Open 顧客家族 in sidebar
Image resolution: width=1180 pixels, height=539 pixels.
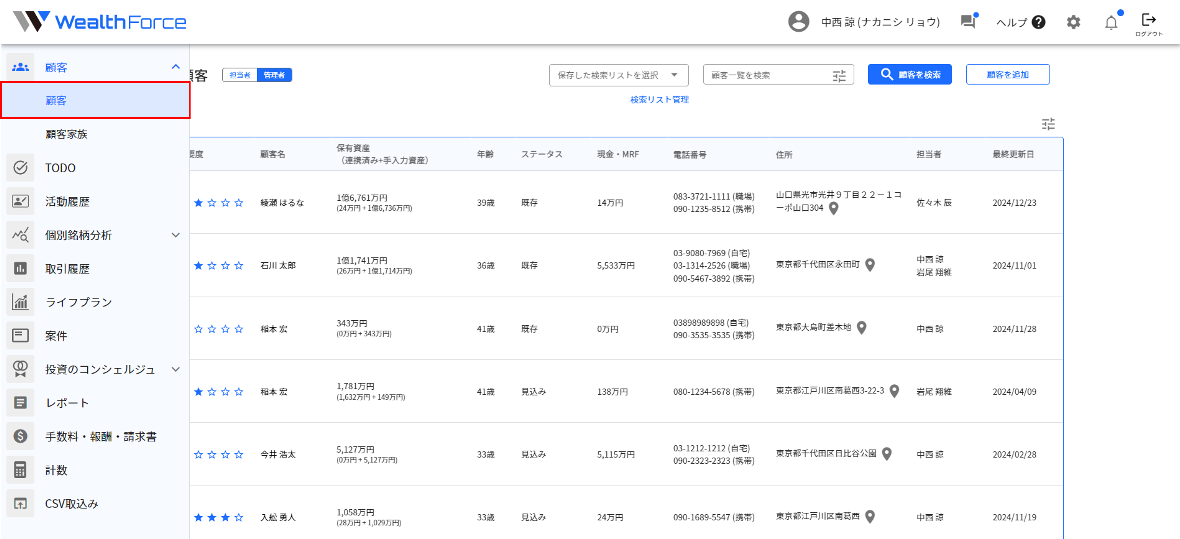click(x=66, y=134)
